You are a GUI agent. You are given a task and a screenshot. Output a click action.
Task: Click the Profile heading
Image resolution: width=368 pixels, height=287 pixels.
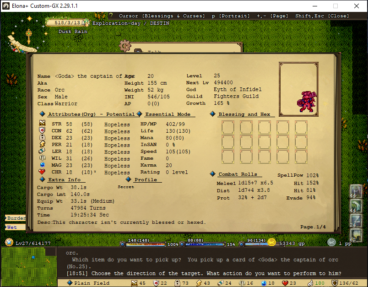[146, 179]
